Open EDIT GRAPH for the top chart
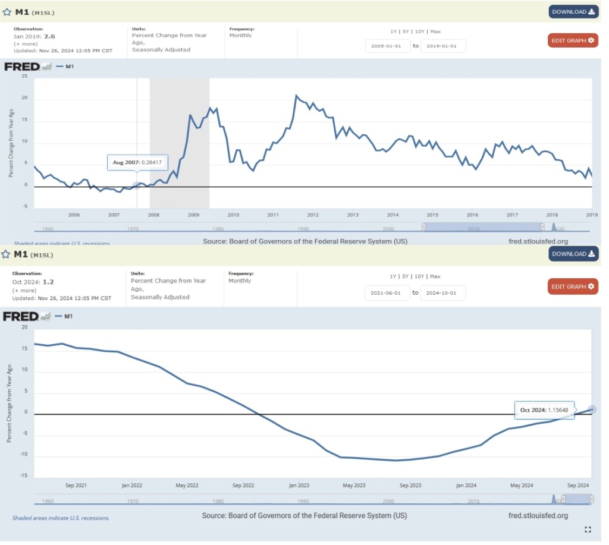Screen dimensions: 609x545 [573, 40]
